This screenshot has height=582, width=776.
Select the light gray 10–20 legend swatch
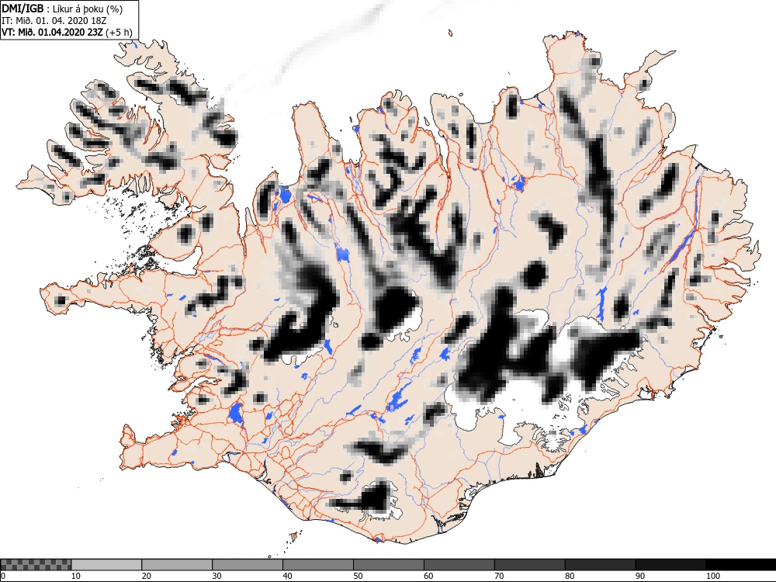tap(106, 565)
